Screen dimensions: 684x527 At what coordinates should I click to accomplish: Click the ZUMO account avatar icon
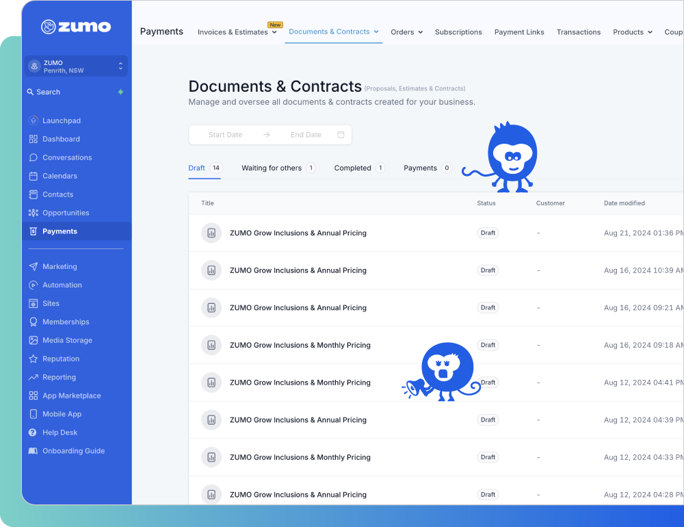[34, 66]
